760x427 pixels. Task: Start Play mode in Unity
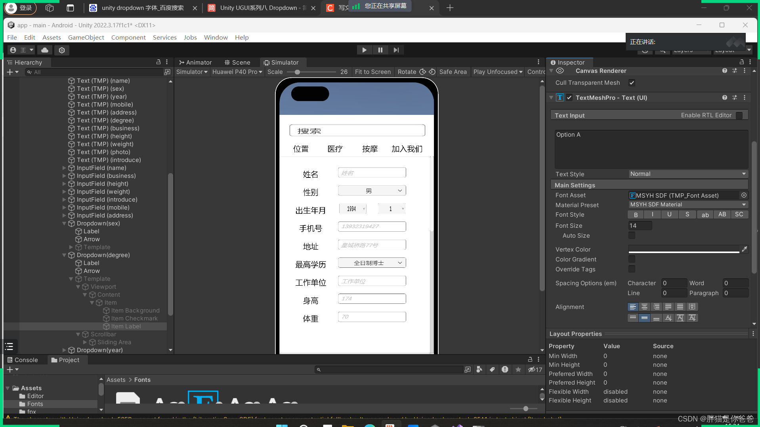click(364, 50)
